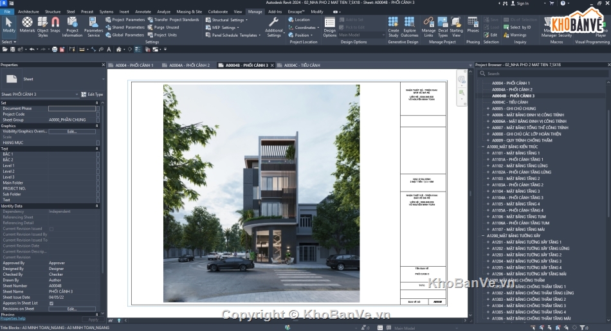Toggle Current Revision Issued checkbox
Screen dimensions: 611x331
(51, 229)
